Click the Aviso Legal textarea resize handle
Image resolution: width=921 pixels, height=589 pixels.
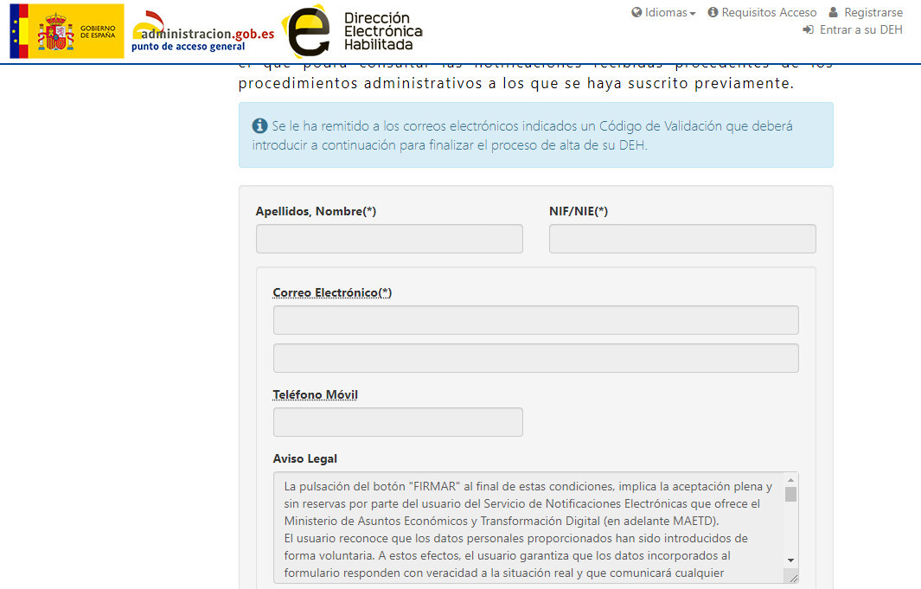792,578
